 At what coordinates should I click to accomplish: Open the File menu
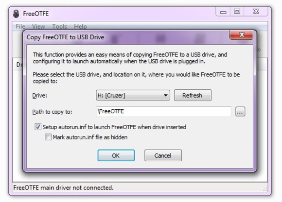tap(20, 27)
